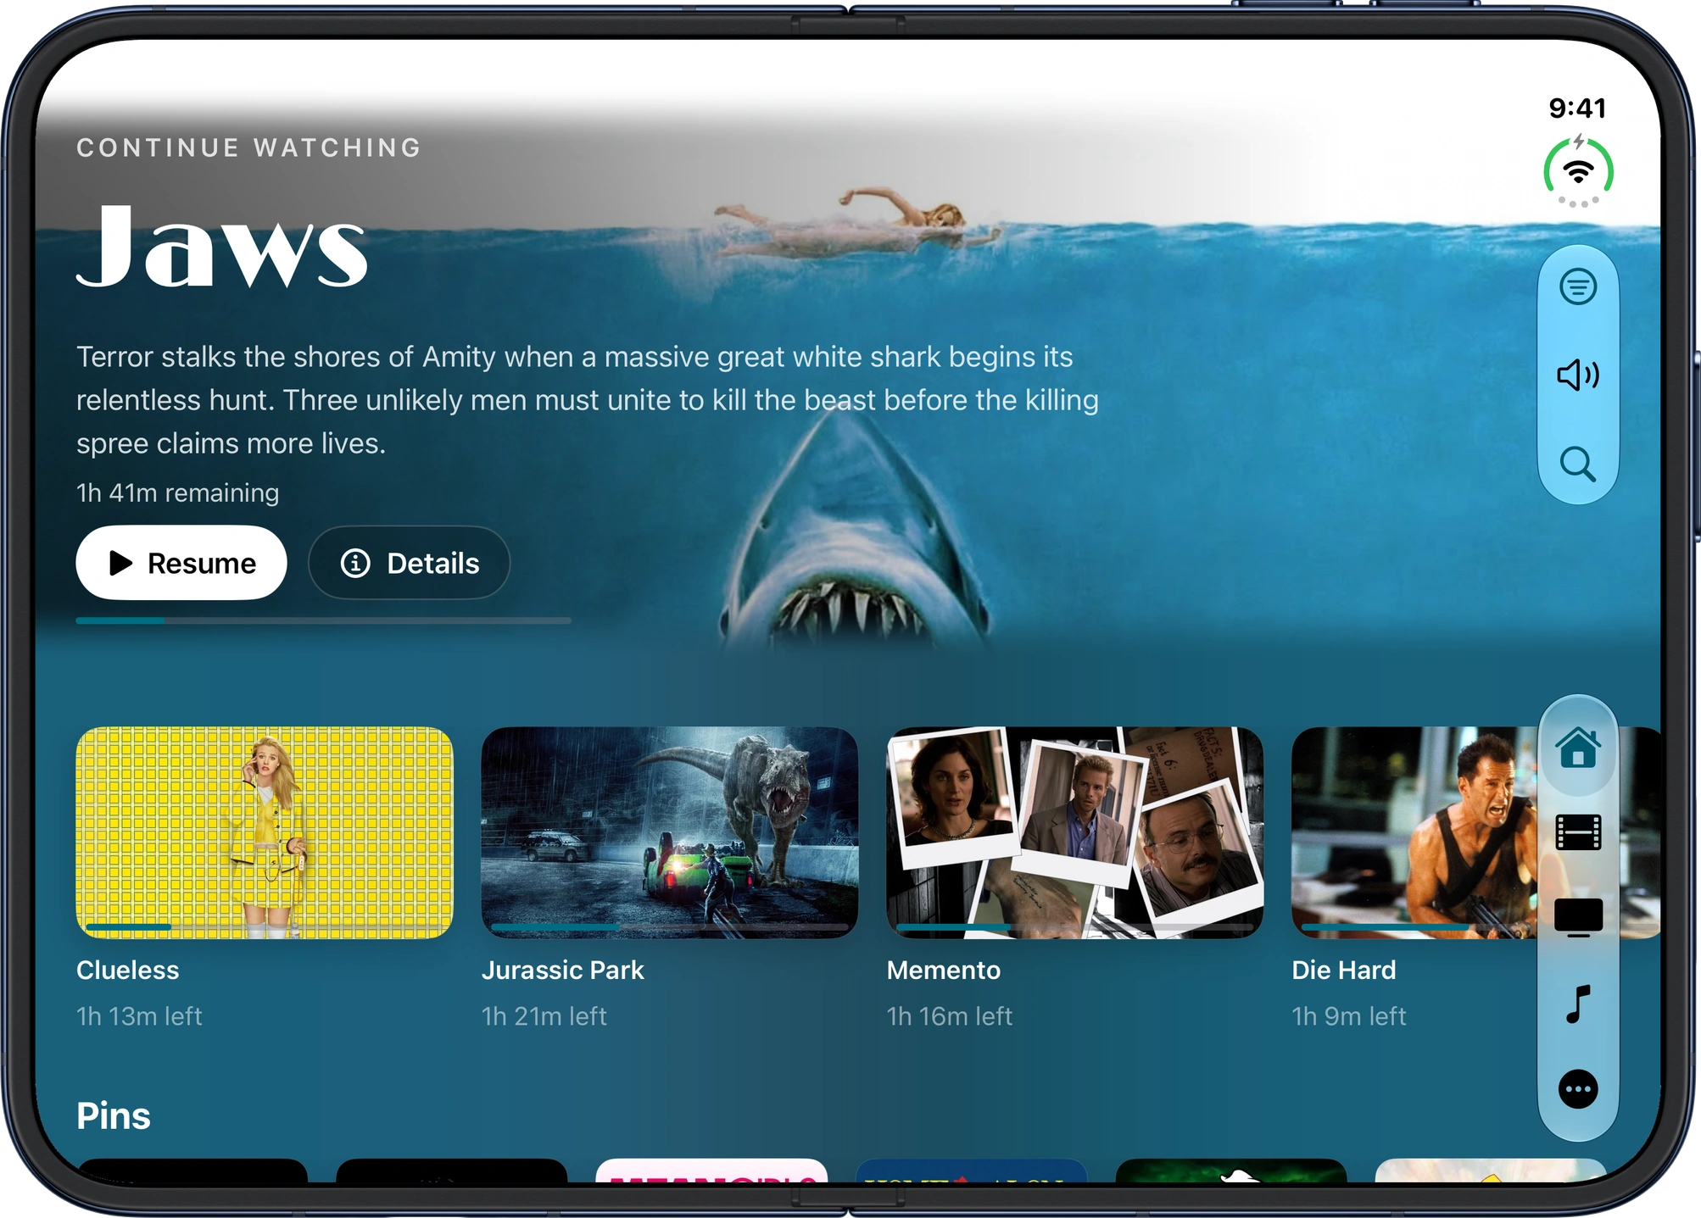Screen dimensions: 1701x1218
Task: Click the Jurassic Park progress bar
Action: pos(670,928)
